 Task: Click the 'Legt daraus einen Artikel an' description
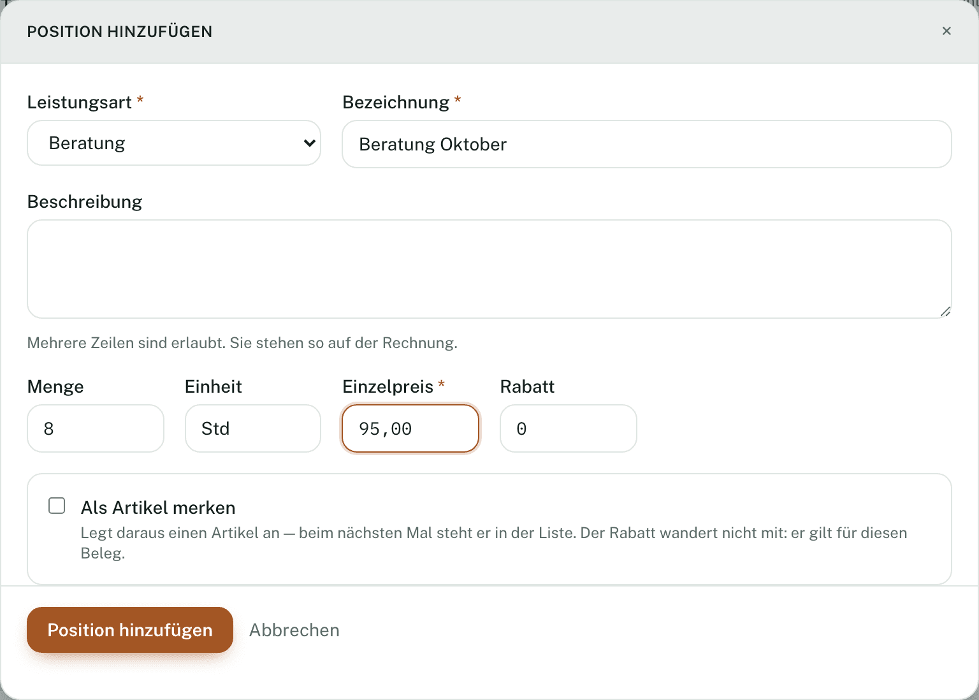[494, 543]
